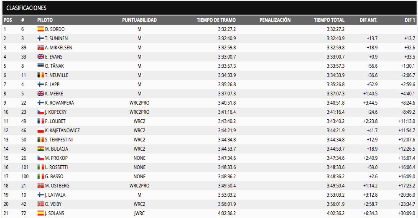Click the DIF ANT. column header
Screen dimensions: 418x218
pos(368,20)
